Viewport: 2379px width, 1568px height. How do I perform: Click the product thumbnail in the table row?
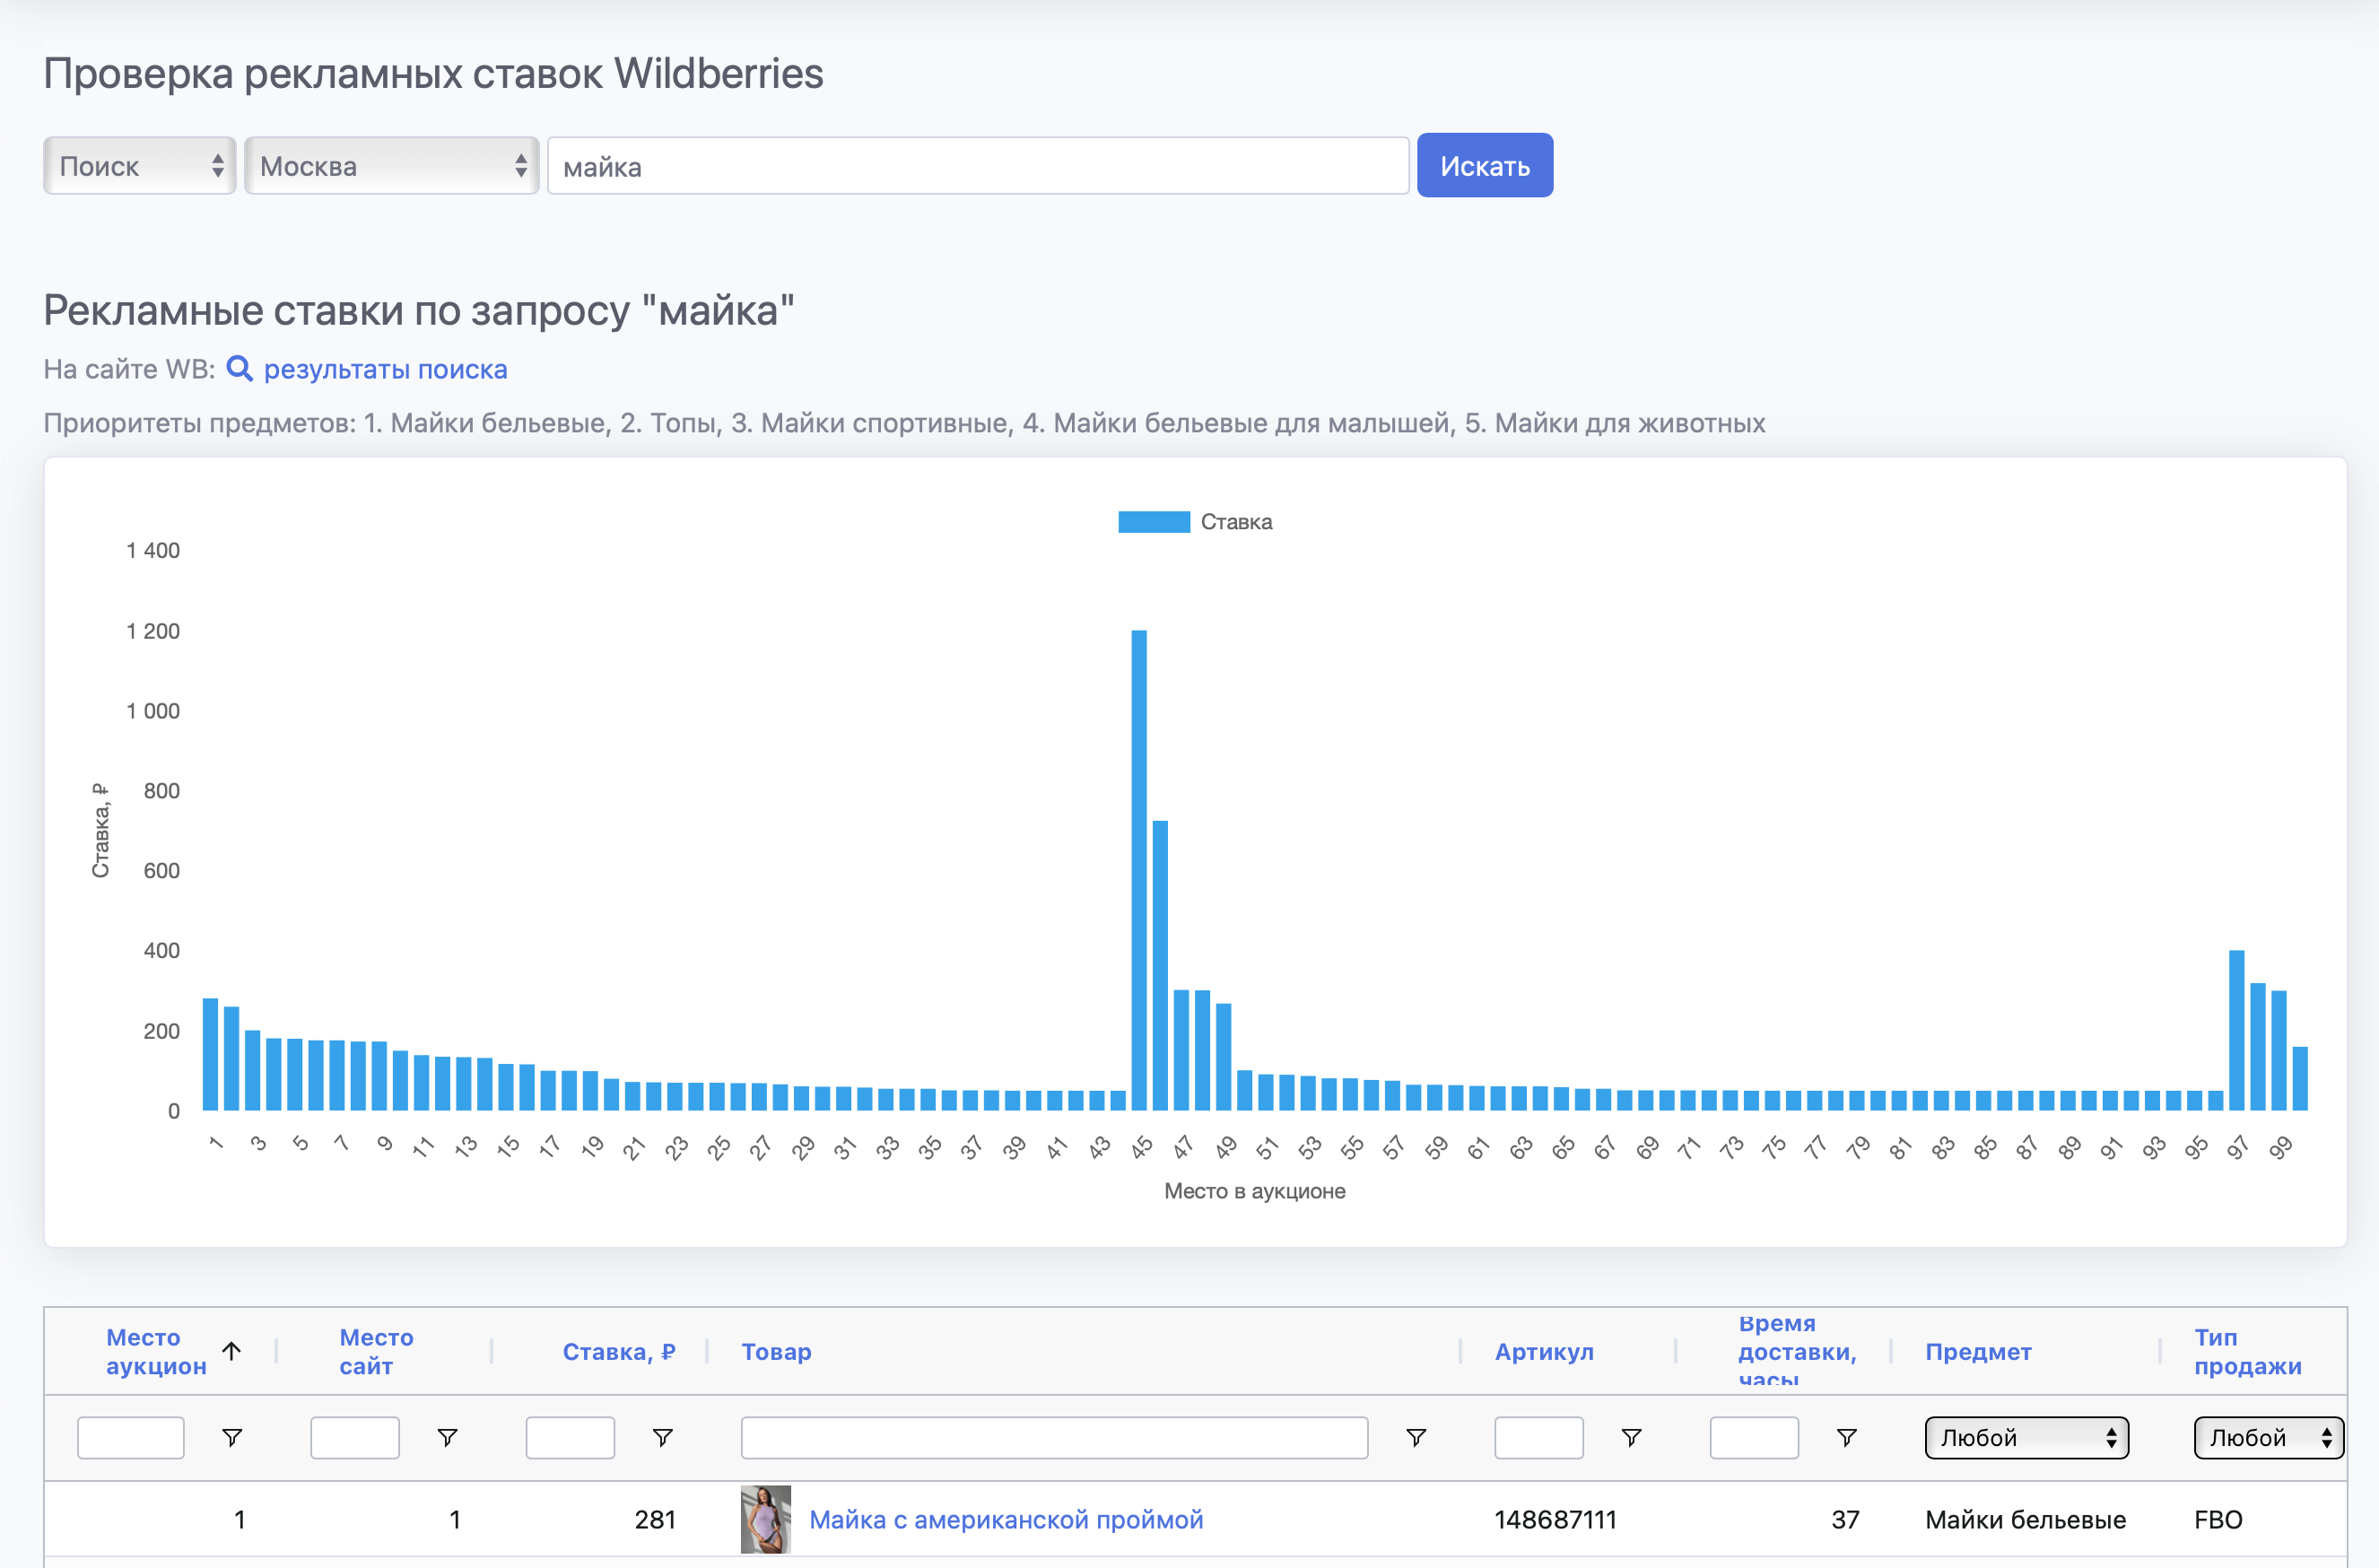[x=766, y=1519]
